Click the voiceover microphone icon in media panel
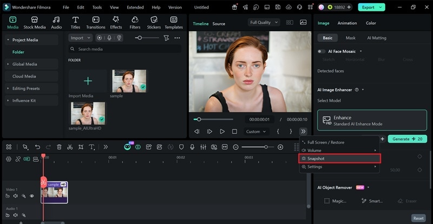The height and width of the screenshot is (224, 433). pos(109,38)
